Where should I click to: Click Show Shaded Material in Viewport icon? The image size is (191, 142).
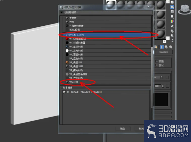pyautogui.click(x=156, y=47)
